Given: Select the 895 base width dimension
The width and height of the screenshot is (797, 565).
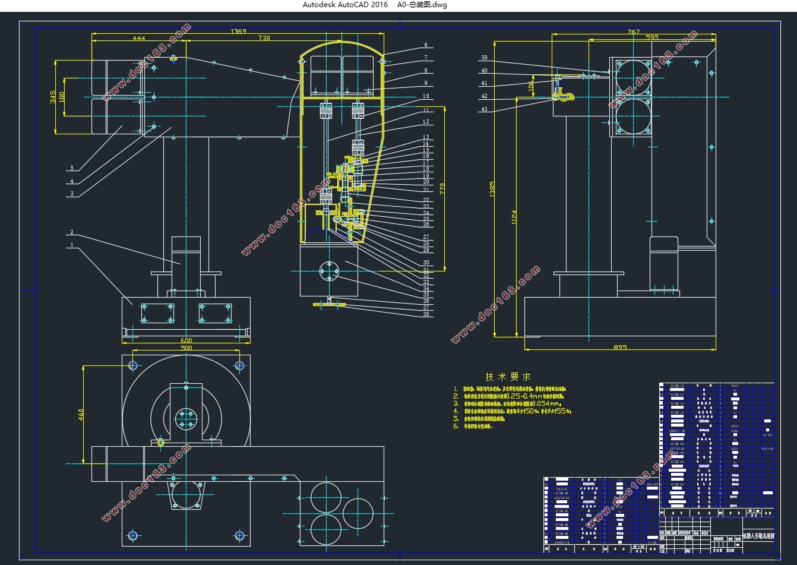Looking at the screenshot, I should [x=620, y=348].
